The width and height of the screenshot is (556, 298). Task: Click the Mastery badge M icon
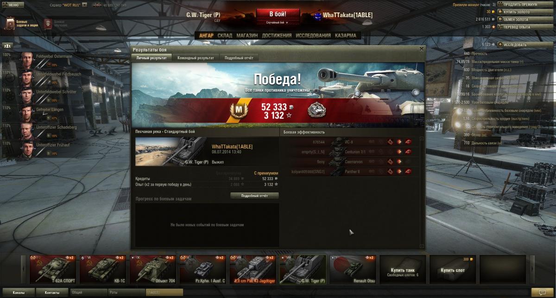[239, 111]
